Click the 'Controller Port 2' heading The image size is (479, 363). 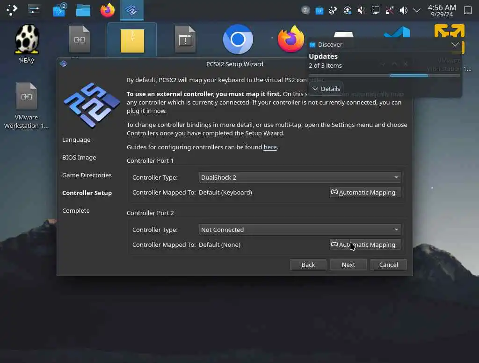[x=150, y=213]
